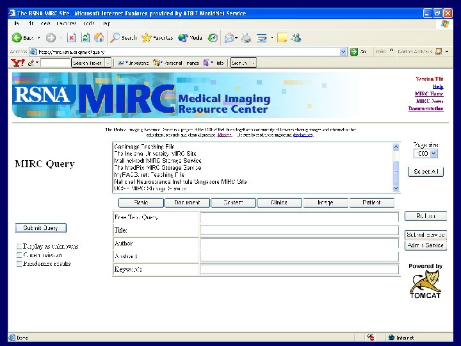Click the Norton AntiVirus toolbar icon
The width and height of the screenshot is (461, 346).
pyautogui.click(x=439, y=52)
